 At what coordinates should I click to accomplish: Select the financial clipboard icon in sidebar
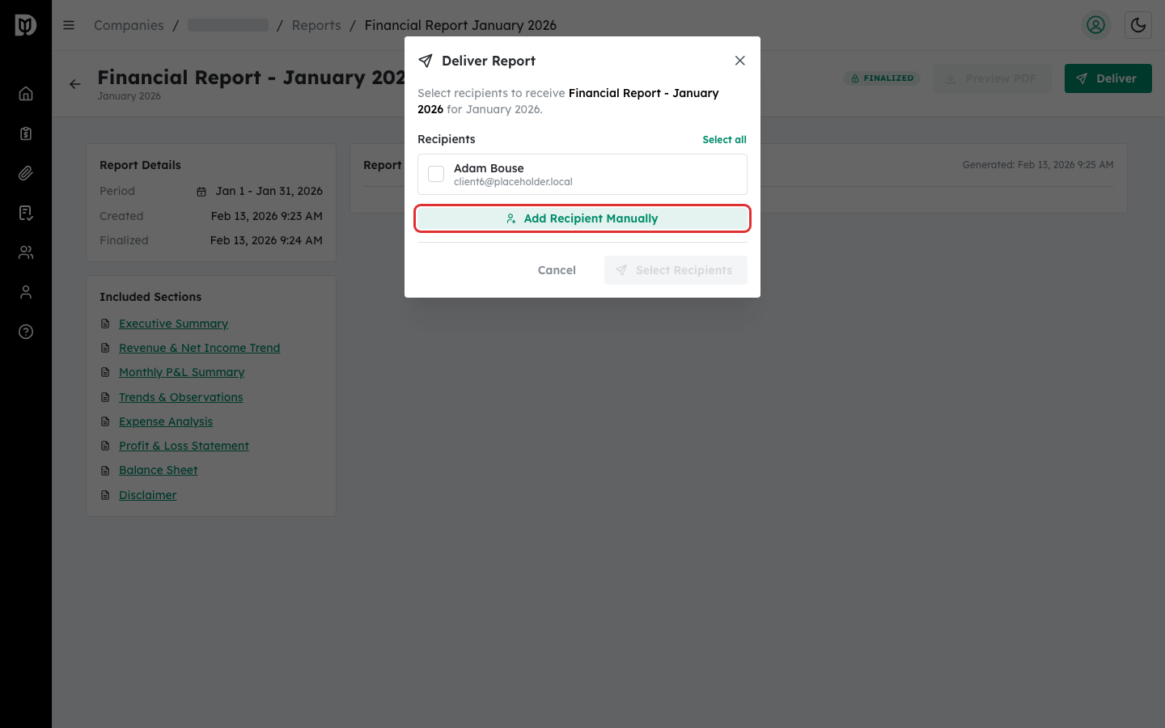point(26,133)
